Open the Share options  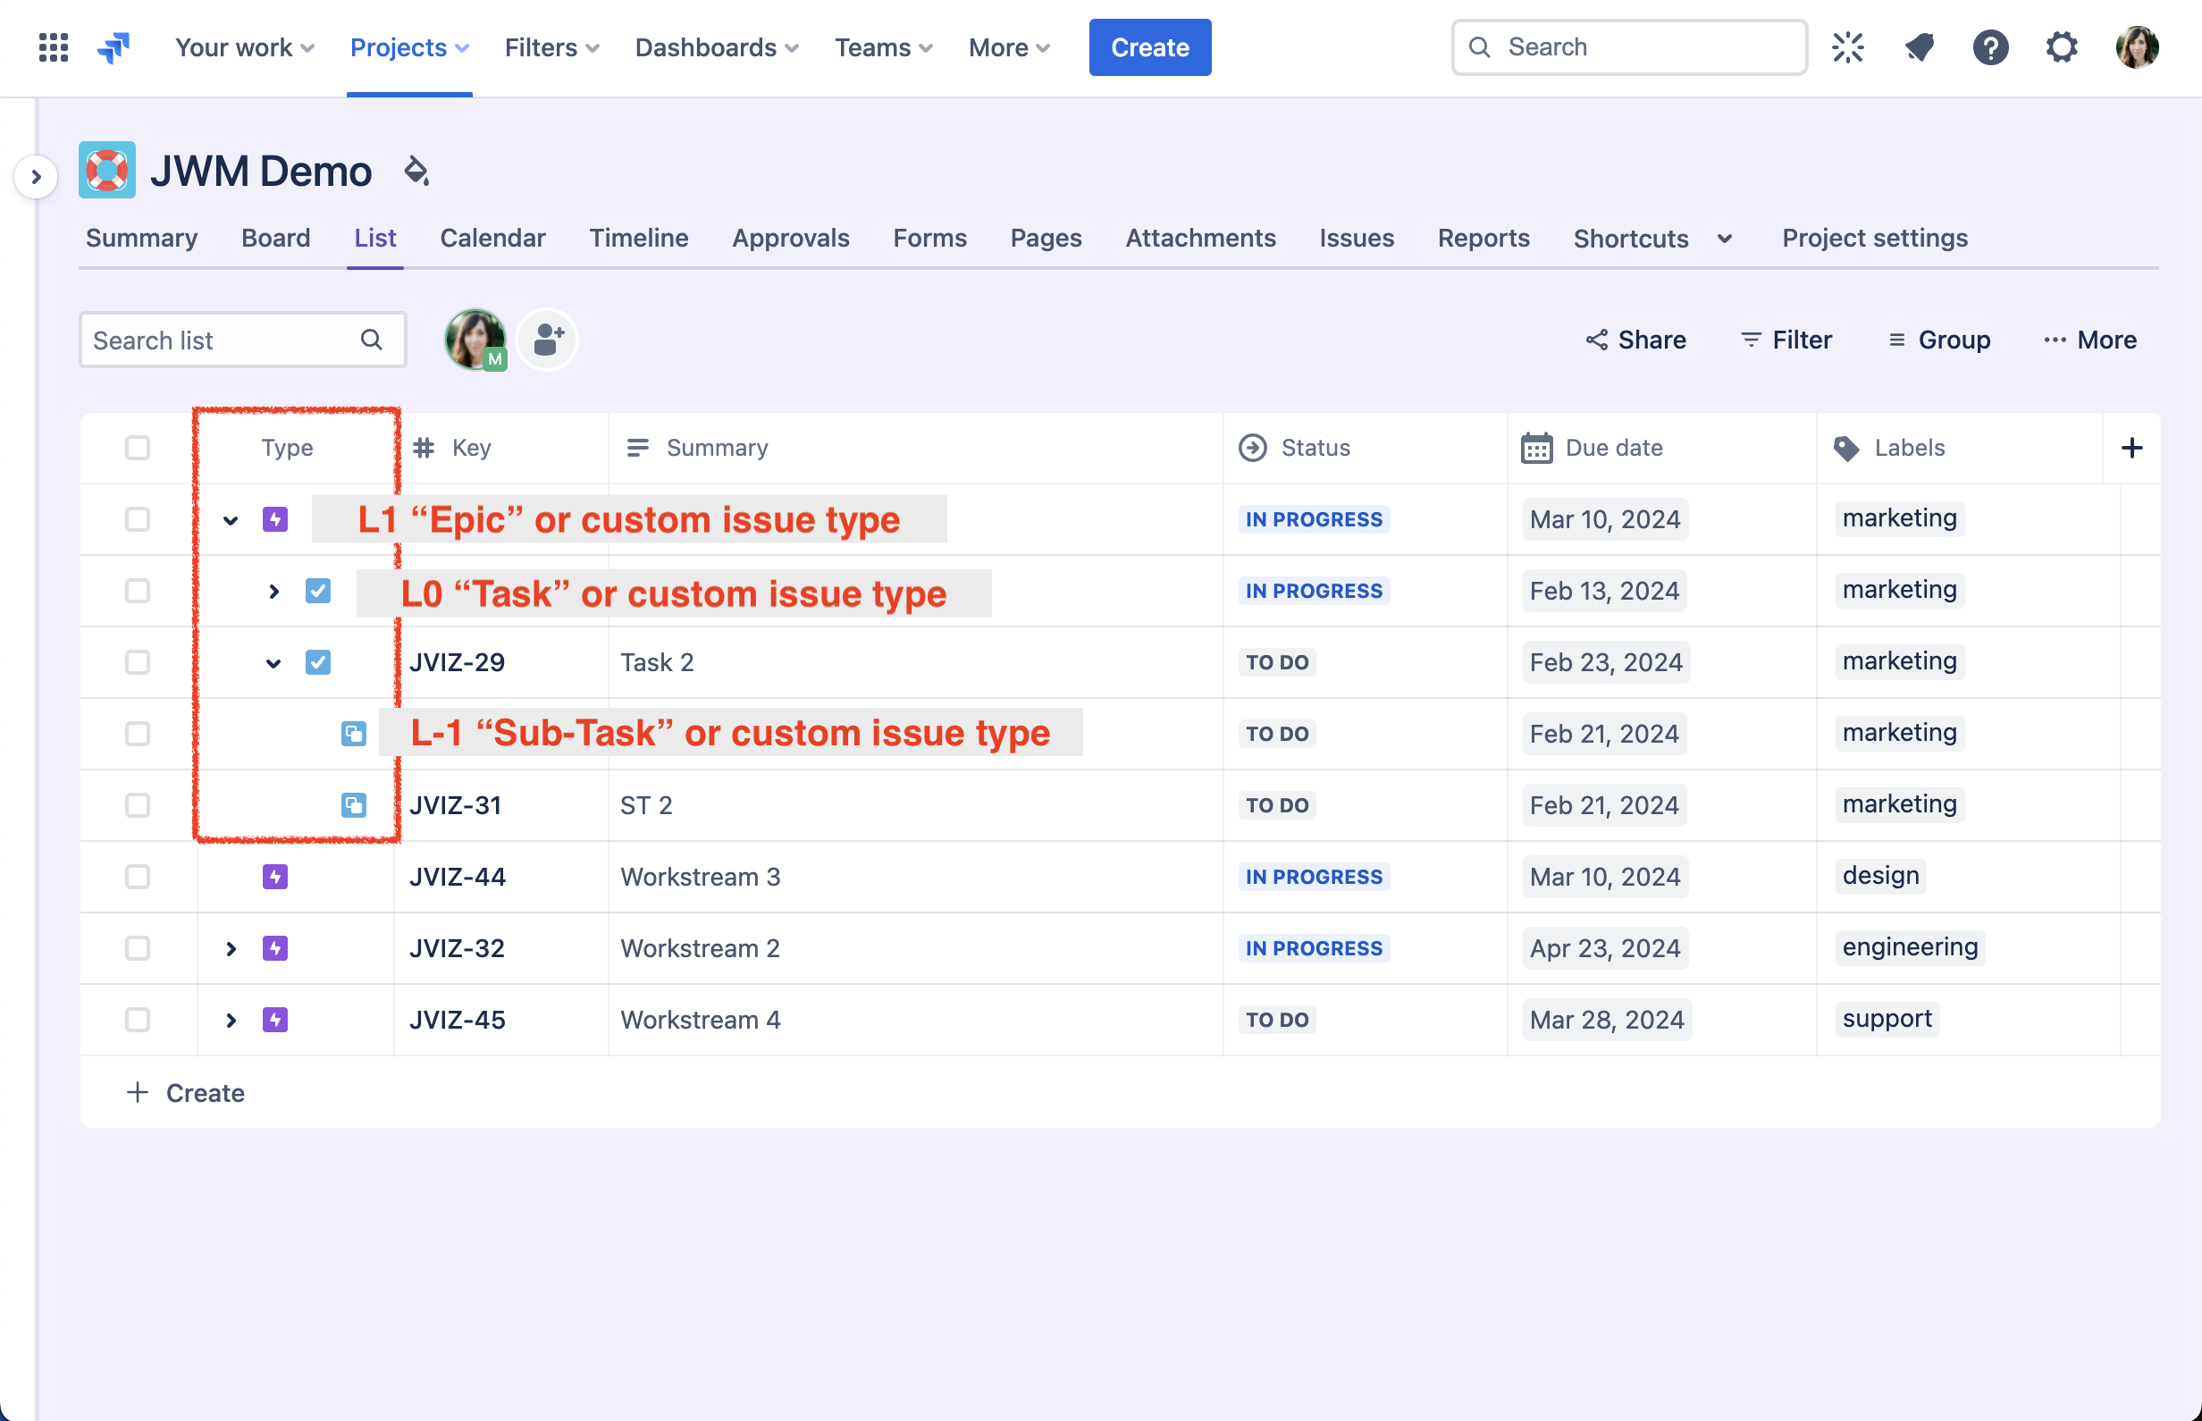click(x=1635, y=340)
